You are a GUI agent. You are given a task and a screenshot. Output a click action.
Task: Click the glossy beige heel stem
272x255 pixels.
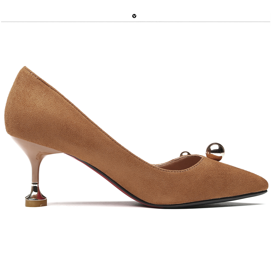[36, 165]
